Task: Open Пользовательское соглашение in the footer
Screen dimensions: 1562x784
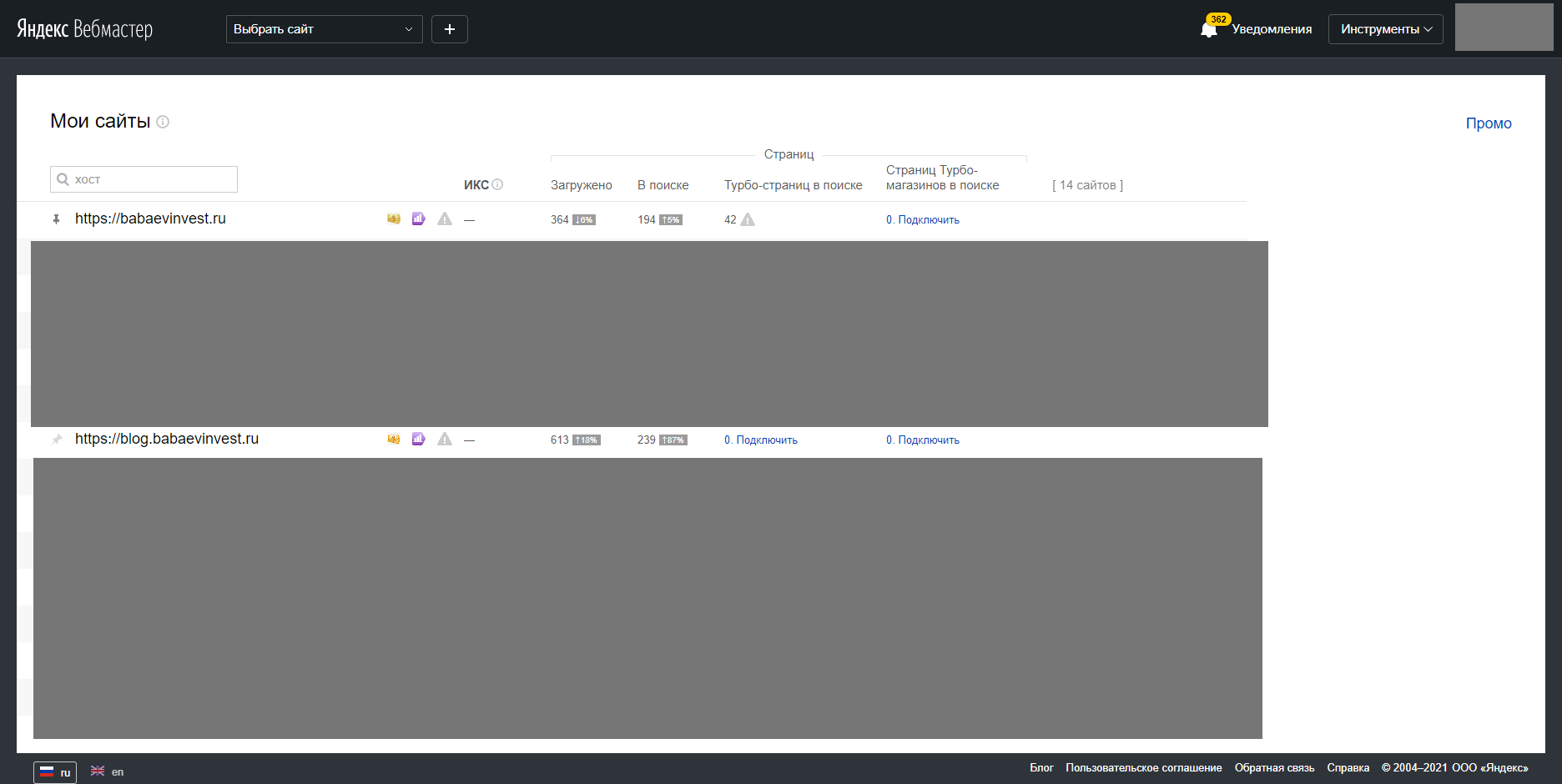Action: point(1144,768)
